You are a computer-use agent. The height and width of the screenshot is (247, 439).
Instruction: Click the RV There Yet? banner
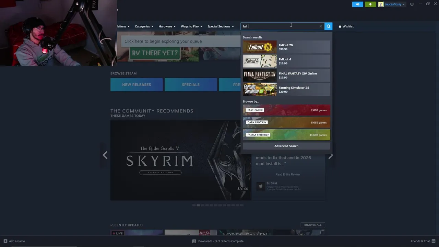pos(155,53)
